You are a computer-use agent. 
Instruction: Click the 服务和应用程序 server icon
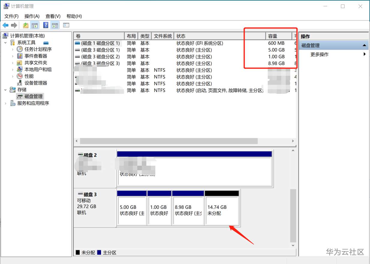(x=13, y=103)
